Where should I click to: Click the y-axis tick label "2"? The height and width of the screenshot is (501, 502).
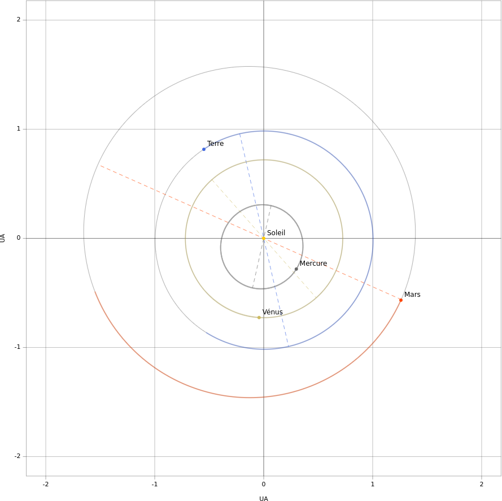18,20
